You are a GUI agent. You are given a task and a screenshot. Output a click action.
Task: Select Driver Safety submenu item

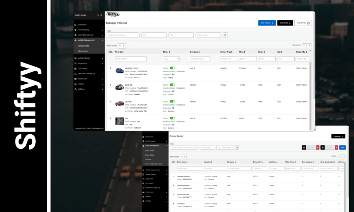pyautogui.click(x=150, y=155)
